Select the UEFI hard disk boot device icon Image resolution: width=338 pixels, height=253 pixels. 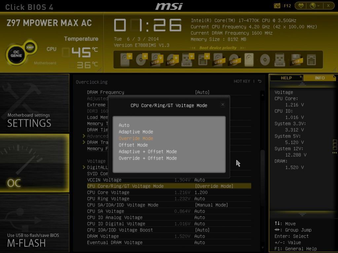click(x=126, y=59)
